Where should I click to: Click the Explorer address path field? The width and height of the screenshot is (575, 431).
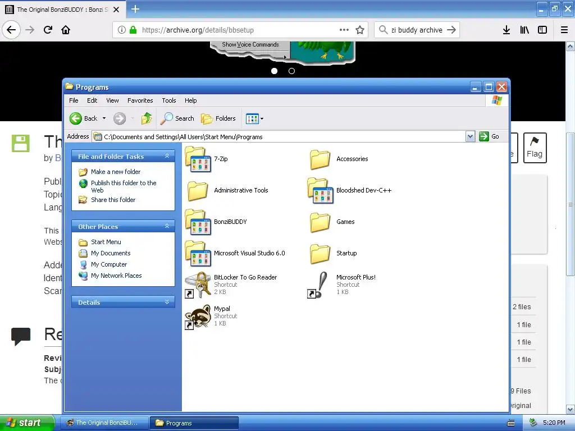point(279,137)
